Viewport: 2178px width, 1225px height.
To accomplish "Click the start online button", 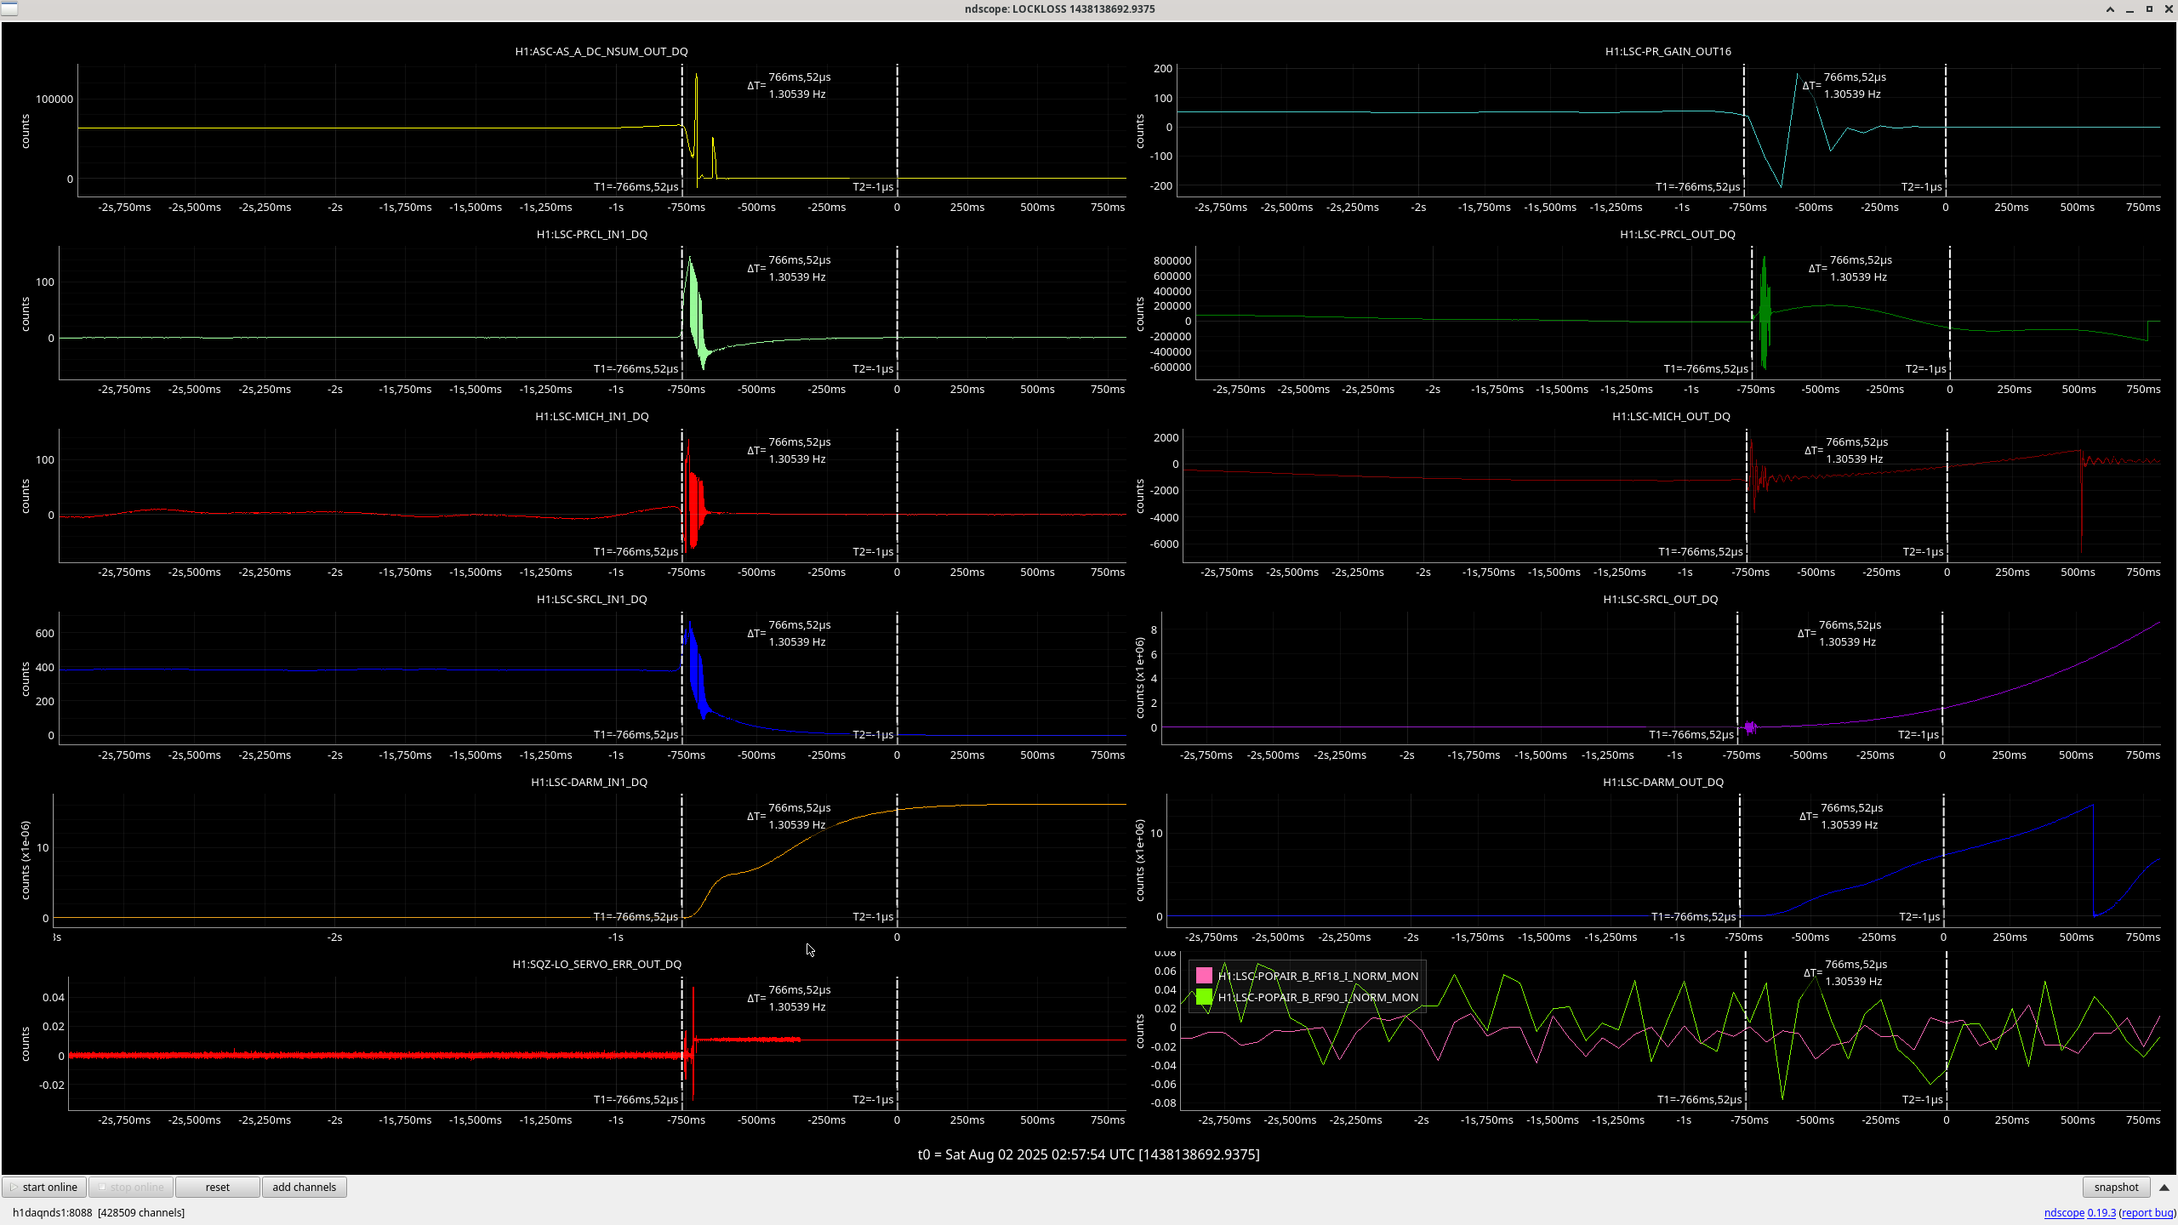I will (44, 1187).
